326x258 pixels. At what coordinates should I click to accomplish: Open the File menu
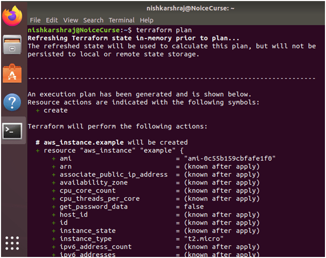click(35, 20)
